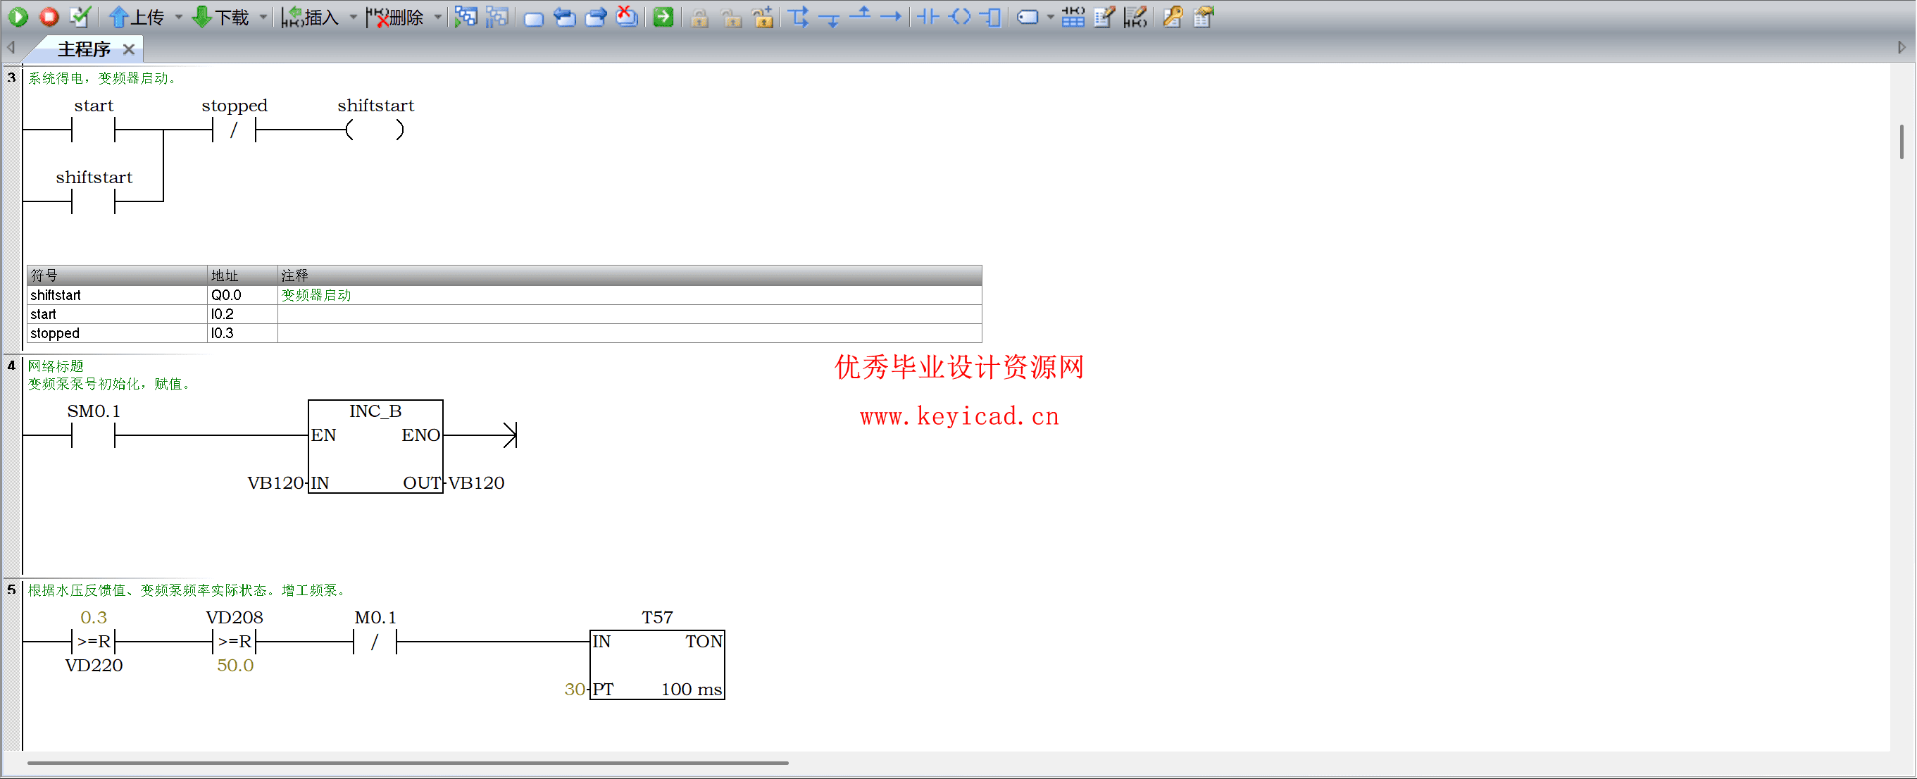
Task: Open the 上传 upload dropdown arrow
Action: point(179,16)
